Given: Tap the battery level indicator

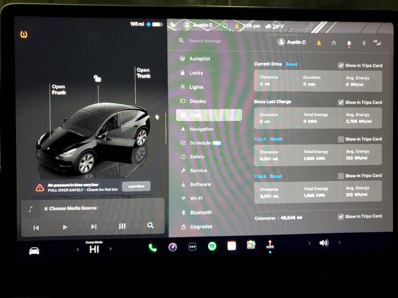Looking at the screenshot, I should coord(158,24).
